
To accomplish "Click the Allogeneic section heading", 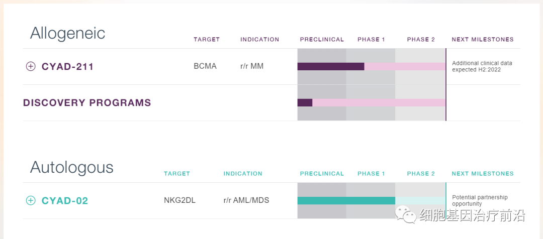I will [67, 33].
